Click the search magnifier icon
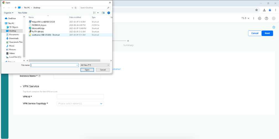The height and width of the screenshot is (139, 279). pos(108,8)
